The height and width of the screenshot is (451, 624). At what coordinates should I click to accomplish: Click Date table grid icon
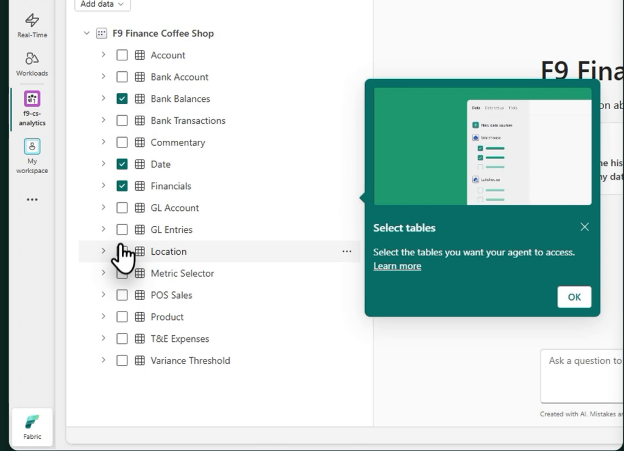140,164
